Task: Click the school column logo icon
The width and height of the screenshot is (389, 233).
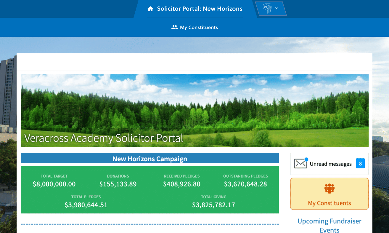Action: pyautogui.click(x=267, y=8)
